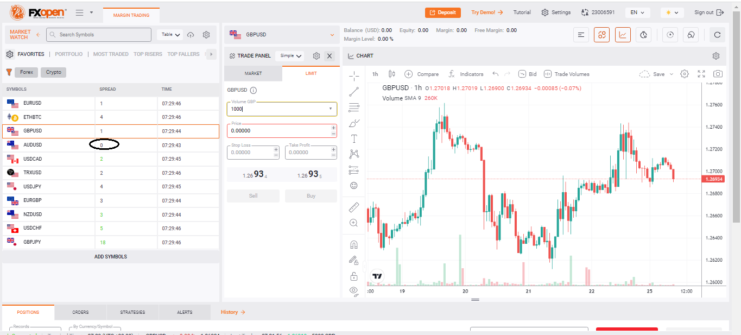Viewport: 741px width, 335px height.
Task: Expand the Save layout dropdown arrow
Action: 672,74
